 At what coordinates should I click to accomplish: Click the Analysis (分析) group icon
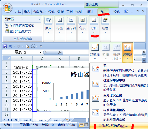tap(94, 20)
